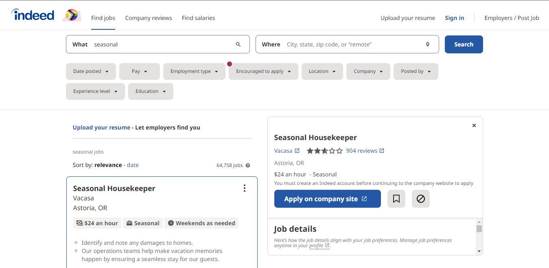
Task: Click Apply on company site
Action: (x=327, y=199)
